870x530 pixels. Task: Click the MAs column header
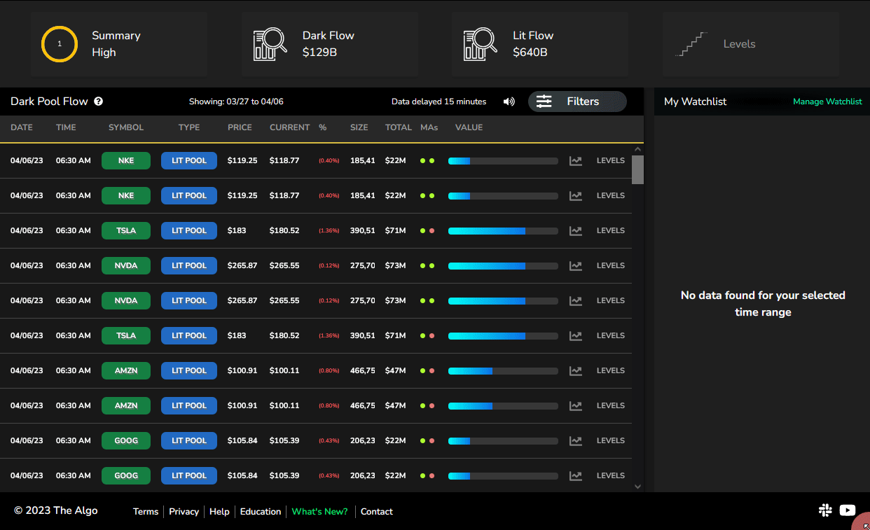[429, 127]
